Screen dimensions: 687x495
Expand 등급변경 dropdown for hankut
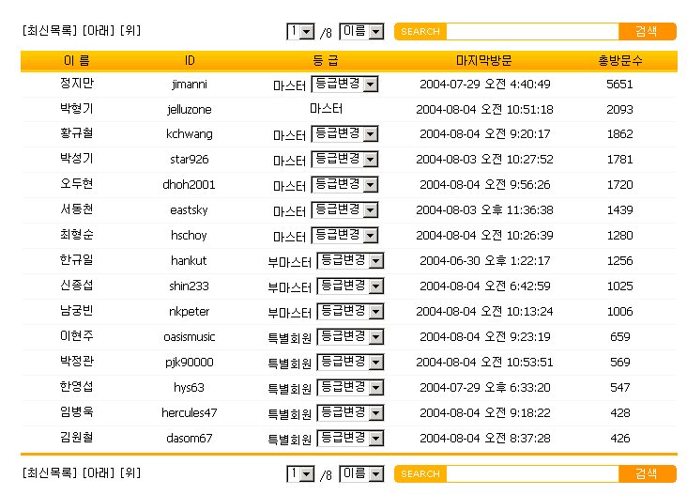pos(350,260)
